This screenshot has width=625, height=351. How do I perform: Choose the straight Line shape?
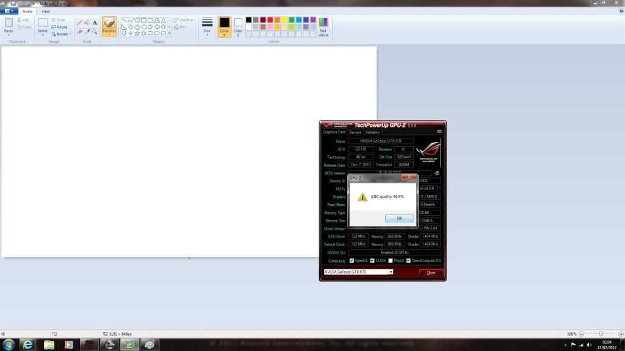[x=124, y=20]
